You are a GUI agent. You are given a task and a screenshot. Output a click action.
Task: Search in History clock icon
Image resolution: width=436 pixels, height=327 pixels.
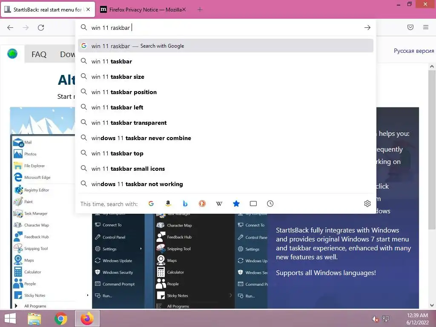(x=270, y=204)
